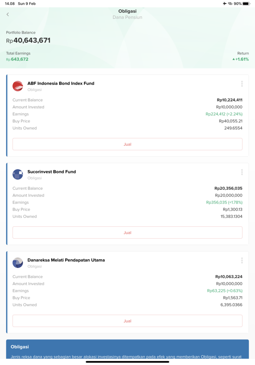255x365 pixels.
Task: Select Danareksa buy price Rp1,563.71
Action: (233, 298)
